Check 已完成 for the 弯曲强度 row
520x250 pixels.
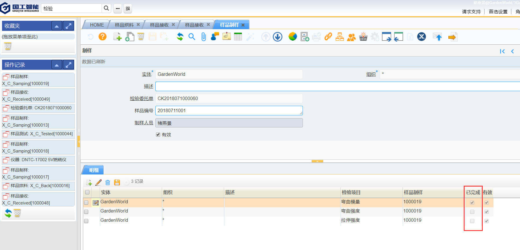pyautogui.click(x=472, y=212)
